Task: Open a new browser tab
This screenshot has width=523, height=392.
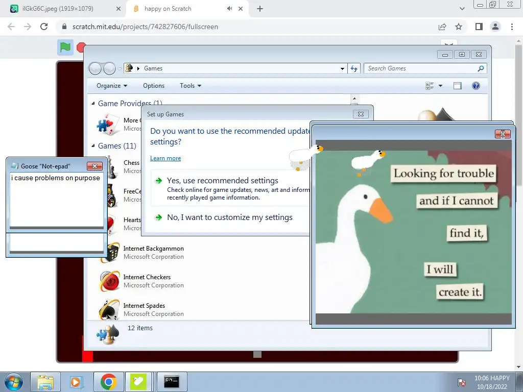Action: 260,9
